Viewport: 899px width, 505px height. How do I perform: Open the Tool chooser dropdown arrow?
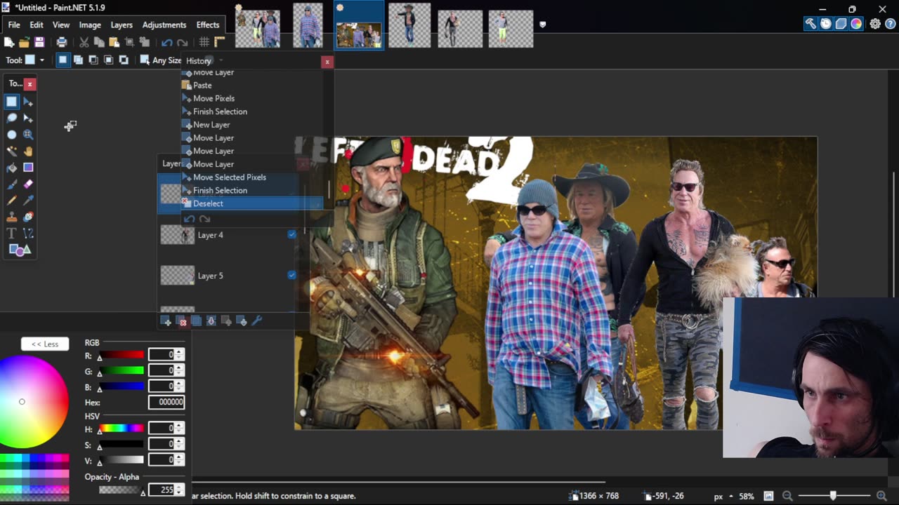click(41, 60)
